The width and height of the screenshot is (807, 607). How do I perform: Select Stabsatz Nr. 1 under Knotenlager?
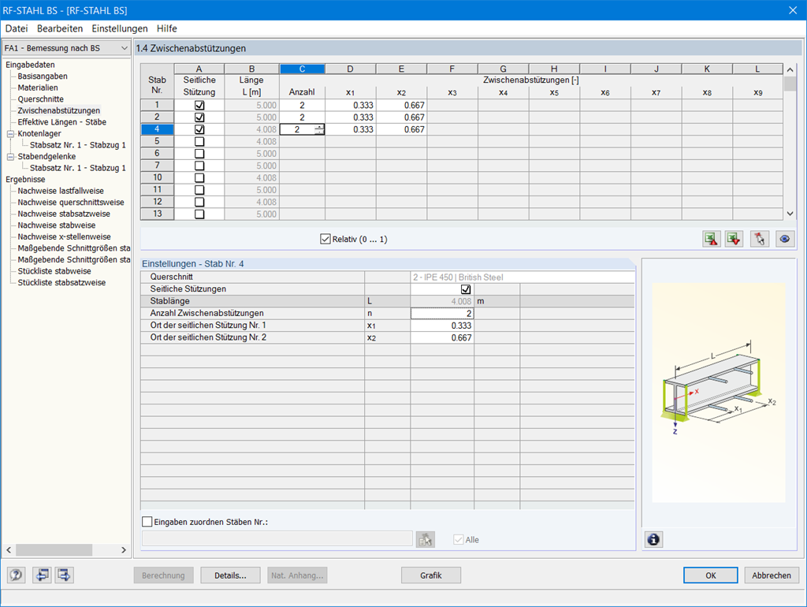[x=78, y=145]
